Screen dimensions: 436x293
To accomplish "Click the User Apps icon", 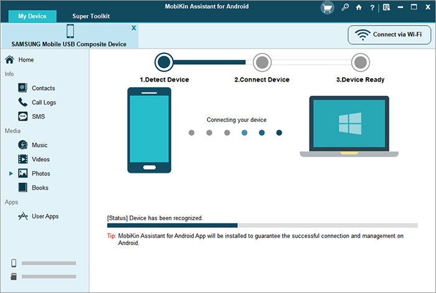I will [23, 216].
